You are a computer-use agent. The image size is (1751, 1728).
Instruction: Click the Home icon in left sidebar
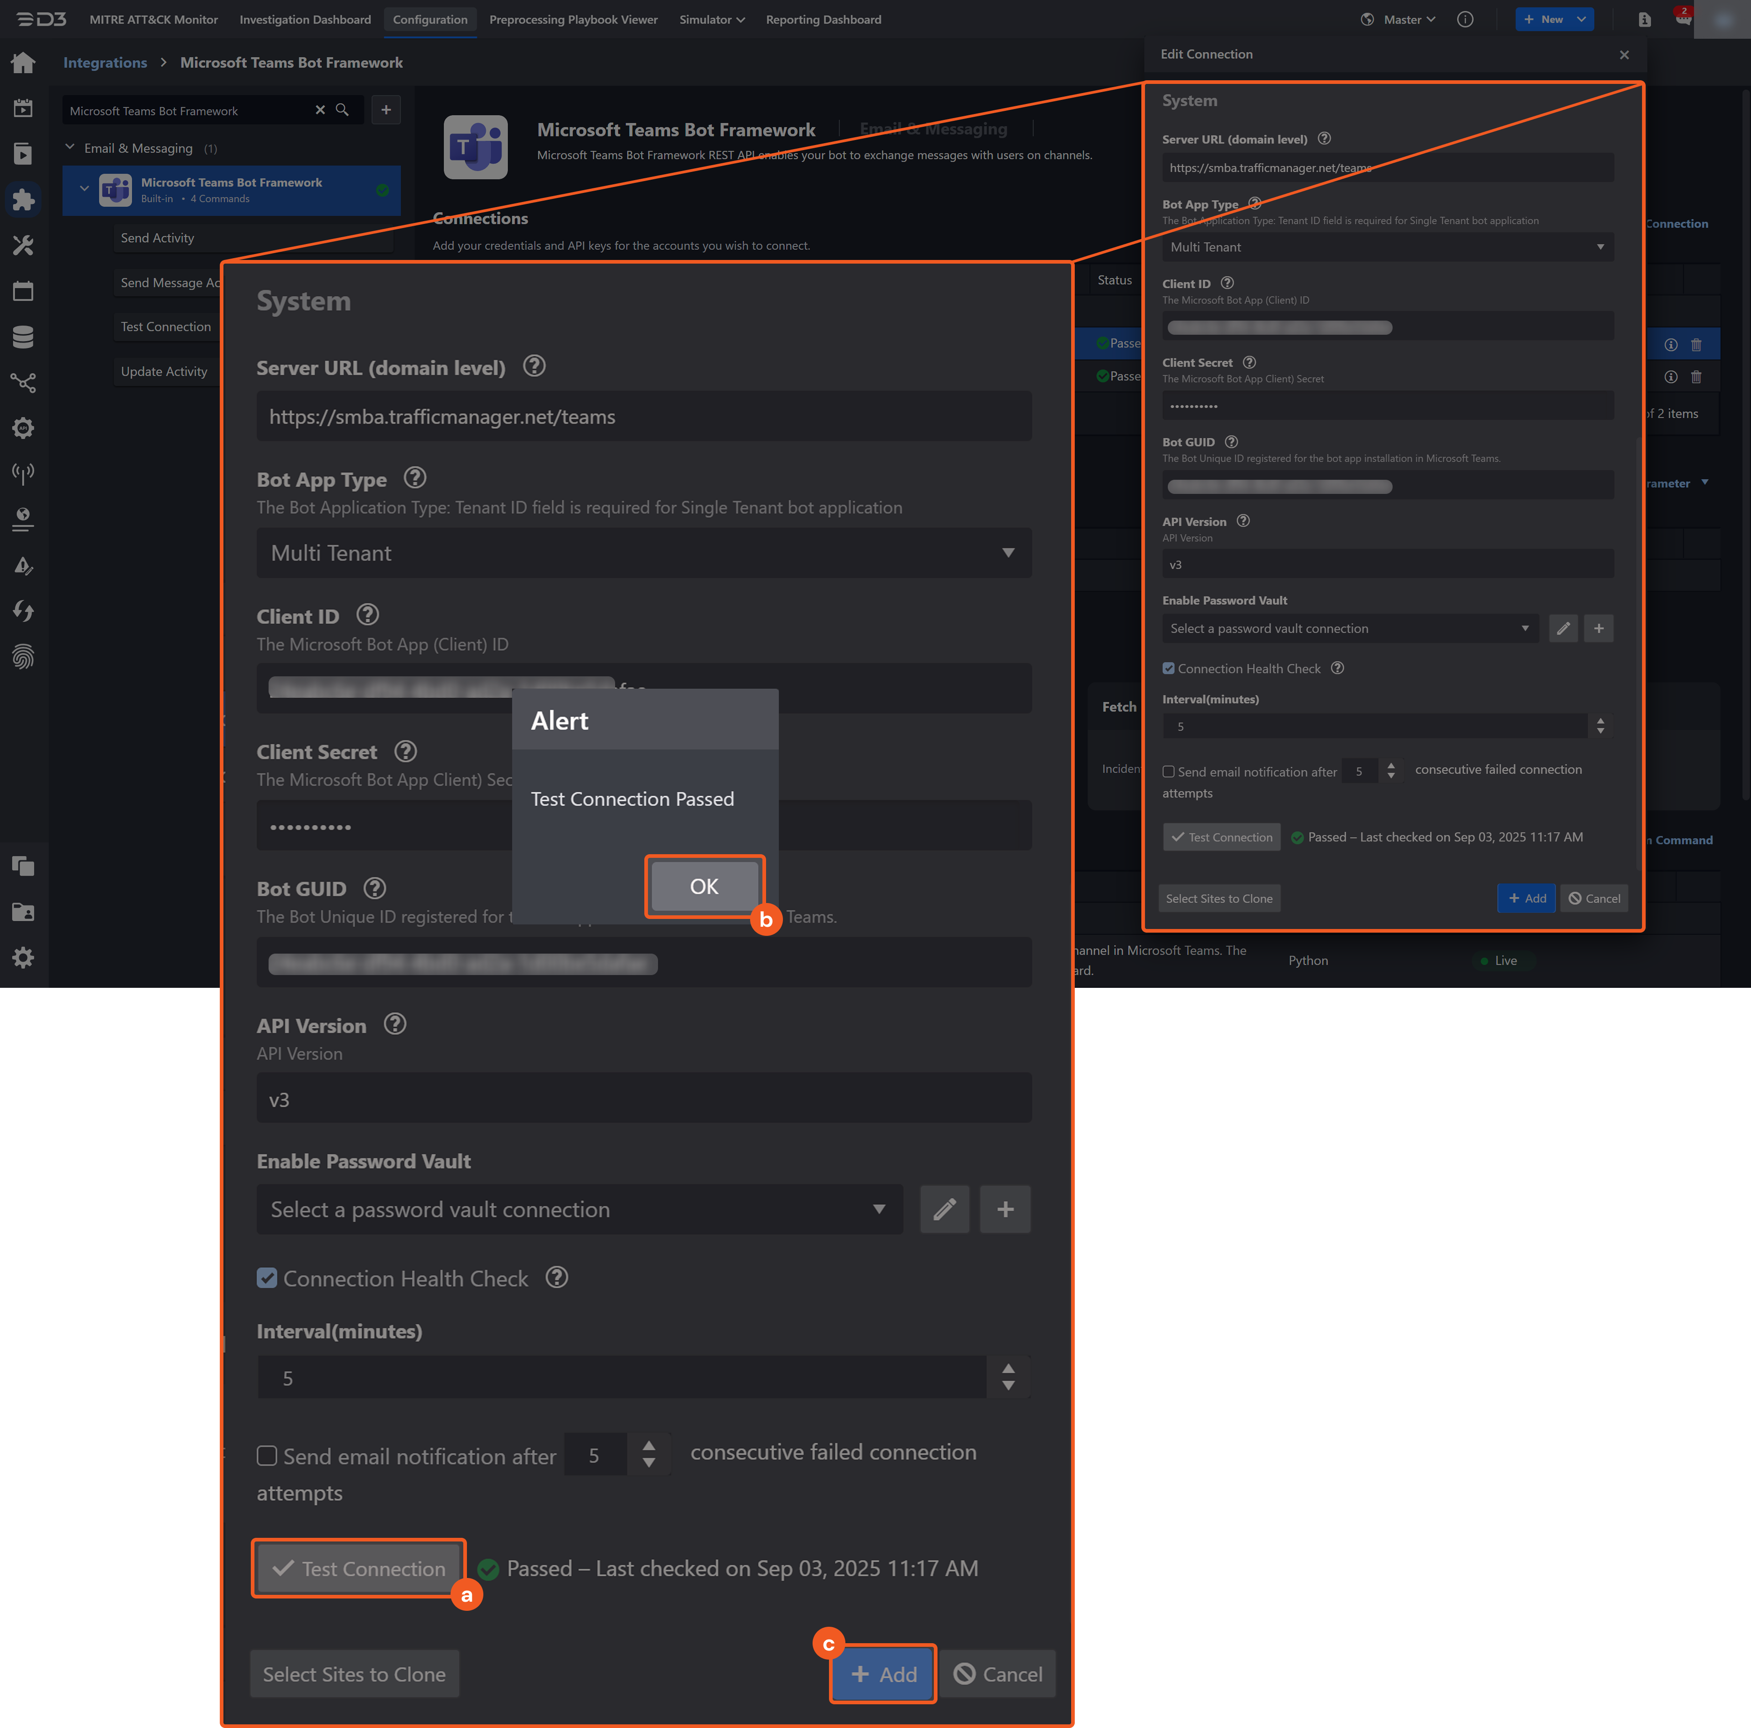click(x=24, y=62)
